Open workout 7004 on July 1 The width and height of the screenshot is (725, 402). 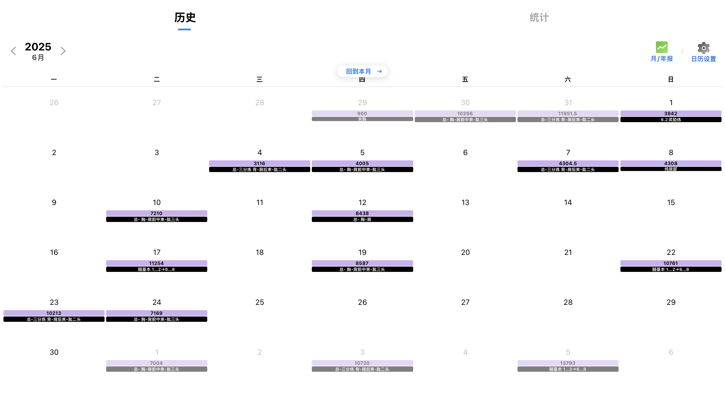pyautogui.click(x=157, y=363)
